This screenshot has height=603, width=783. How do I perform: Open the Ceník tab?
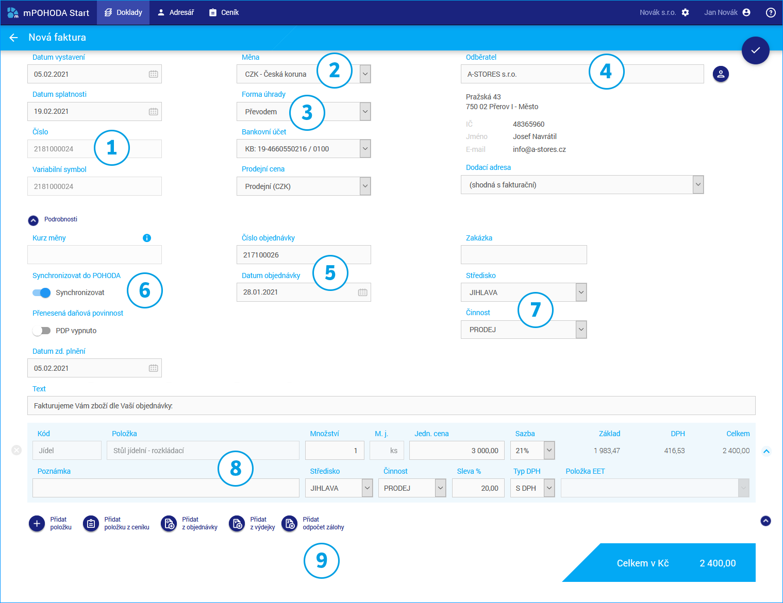224,12
